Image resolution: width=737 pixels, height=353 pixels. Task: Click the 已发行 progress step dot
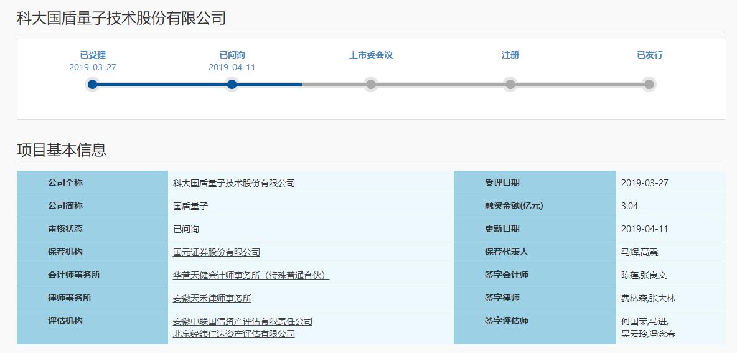[649, 85]
